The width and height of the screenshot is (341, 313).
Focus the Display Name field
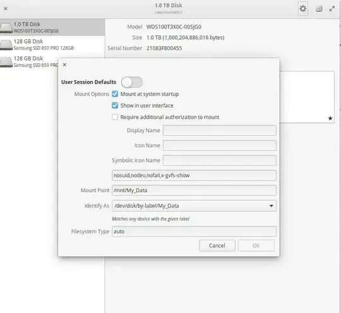tap(219, 130)
